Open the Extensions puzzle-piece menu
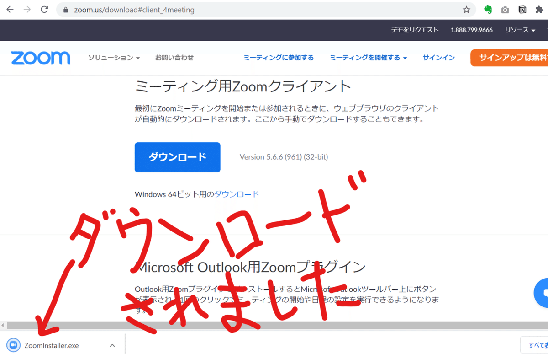 [x=539, y=10]
